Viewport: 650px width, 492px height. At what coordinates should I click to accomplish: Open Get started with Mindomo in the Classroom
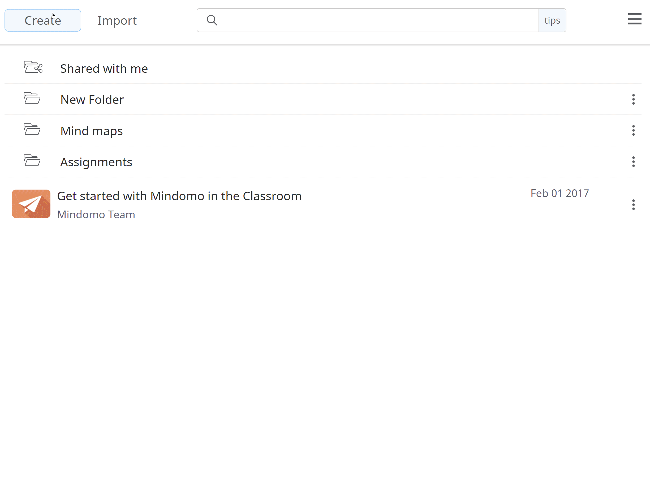179,196
